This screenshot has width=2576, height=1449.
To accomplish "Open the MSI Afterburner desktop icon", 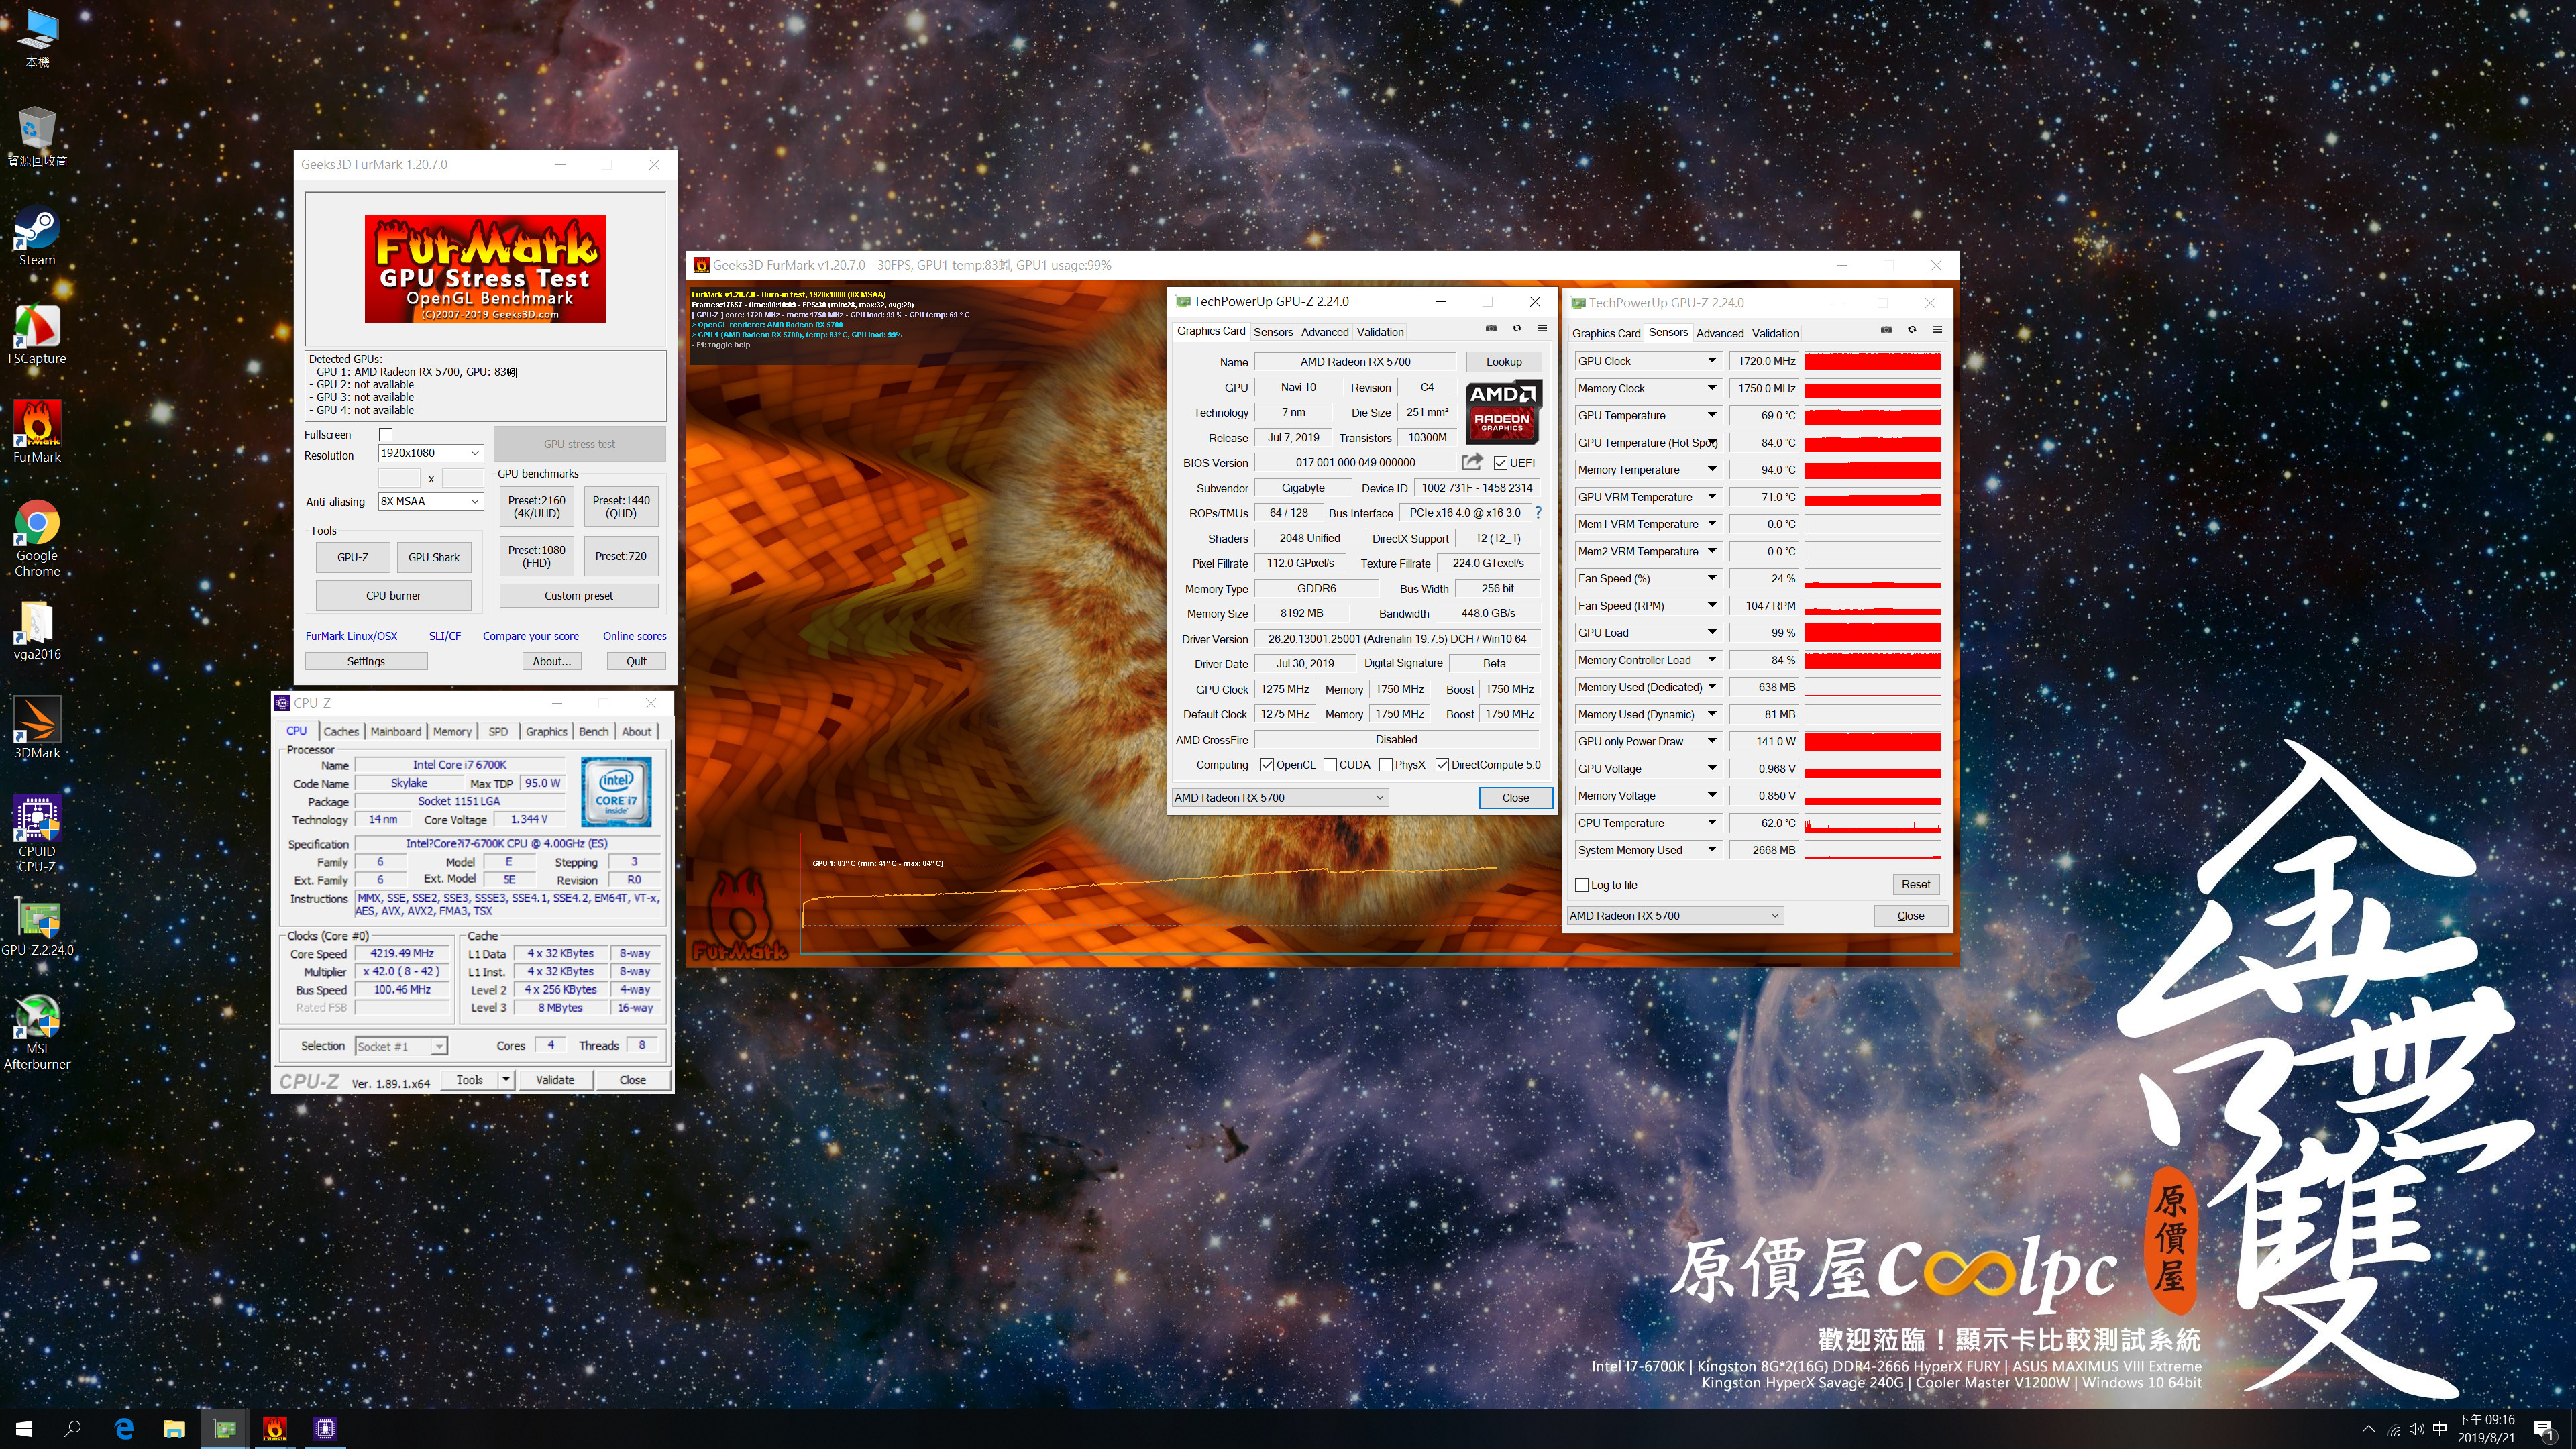I will point(37,1032).
